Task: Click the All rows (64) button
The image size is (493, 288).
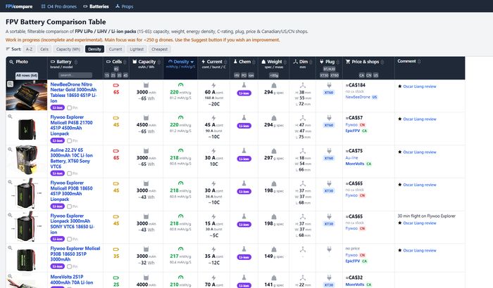Action: click(x=27, y=75)
